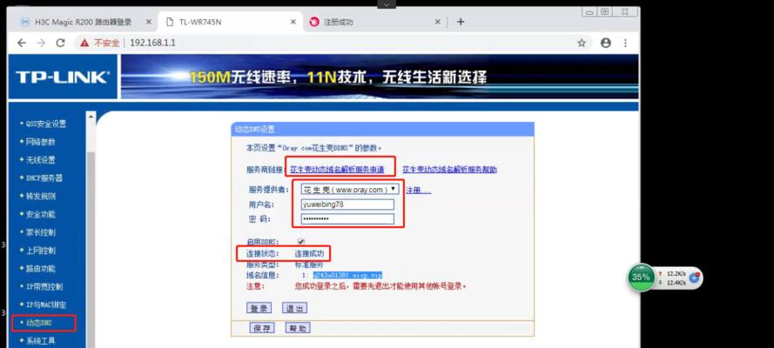Viewport: 774px width, 348px height.
Task: Open 系统工具 in sidebar
Action: [40, 341]
